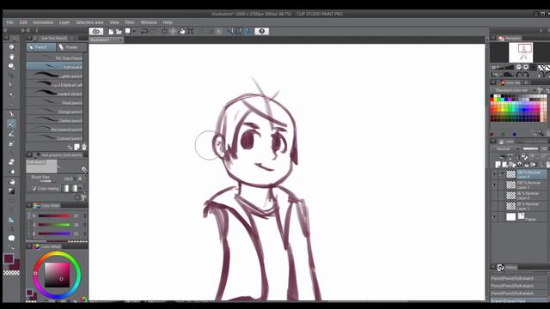Click the Eraser/Eraser/Hard history entry
The width and height of the screenshot is (550, 309).
tap(519, 301)
